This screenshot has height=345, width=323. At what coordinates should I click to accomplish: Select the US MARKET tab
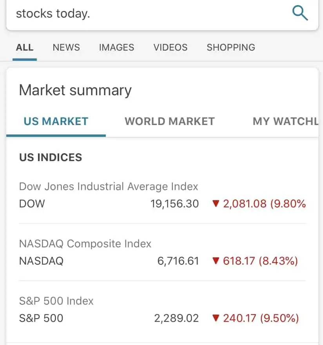click(56, 122)
